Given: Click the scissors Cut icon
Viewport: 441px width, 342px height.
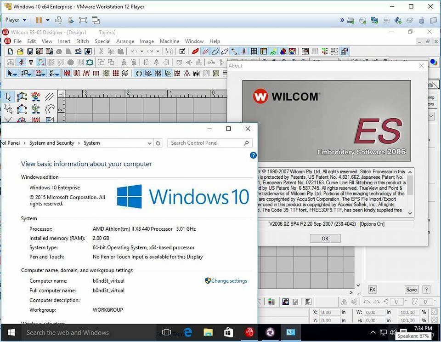Looking at the screenshot, I should (101, 51).
